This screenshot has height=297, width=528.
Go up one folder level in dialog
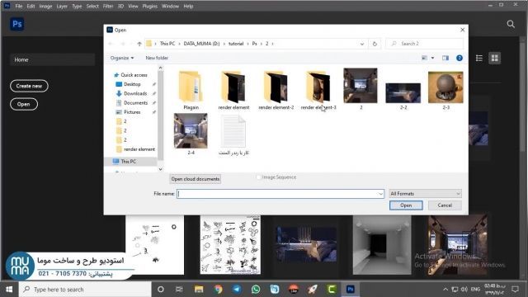pyautogui.click(x=139, y=44)
